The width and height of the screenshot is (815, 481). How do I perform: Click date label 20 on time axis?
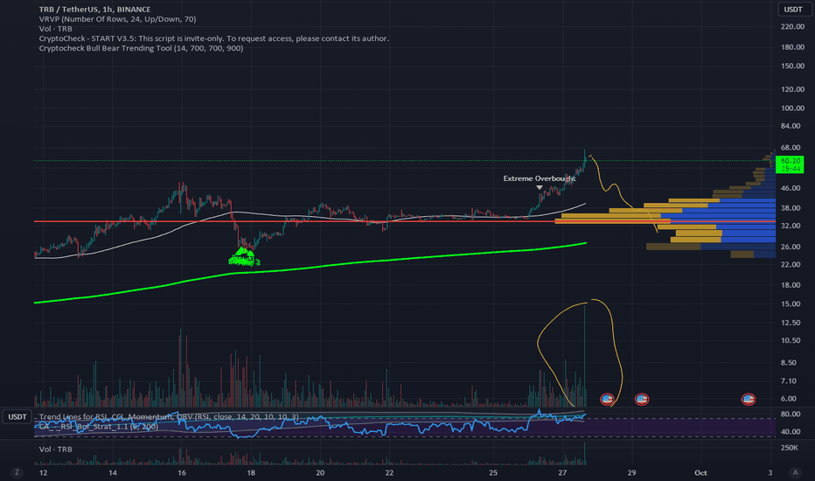click(x=320, y=472)
